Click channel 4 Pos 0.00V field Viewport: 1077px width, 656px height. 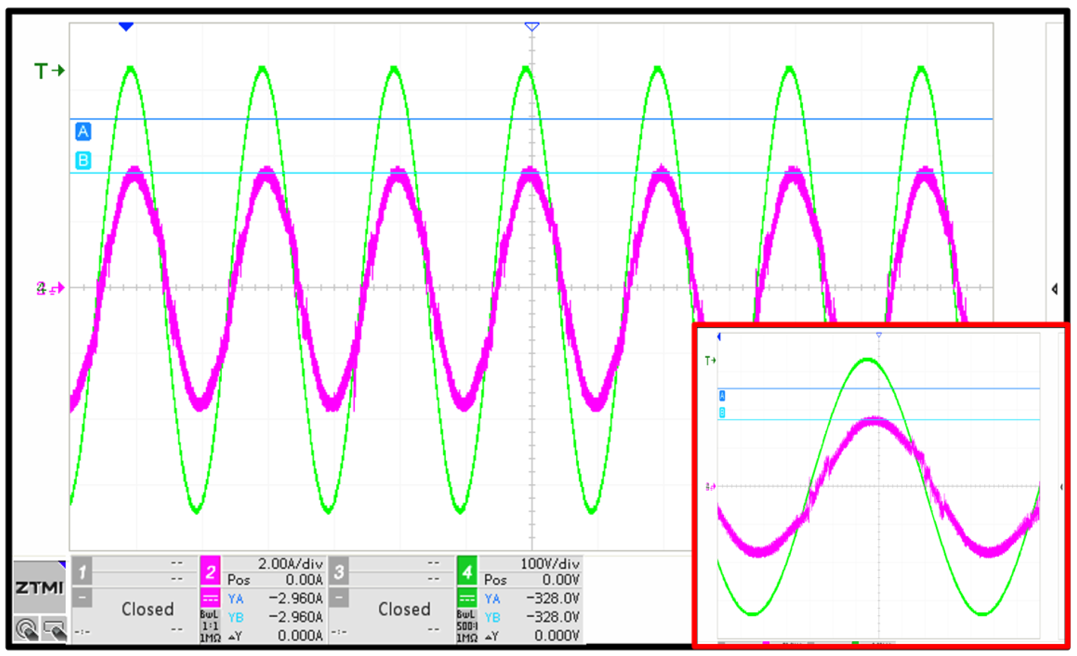532,580
